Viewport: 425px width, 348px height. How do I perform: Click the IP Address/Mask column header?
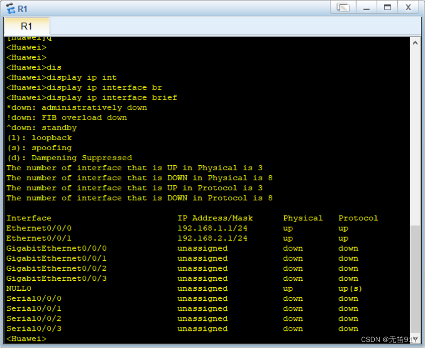[x=215, y=218]
